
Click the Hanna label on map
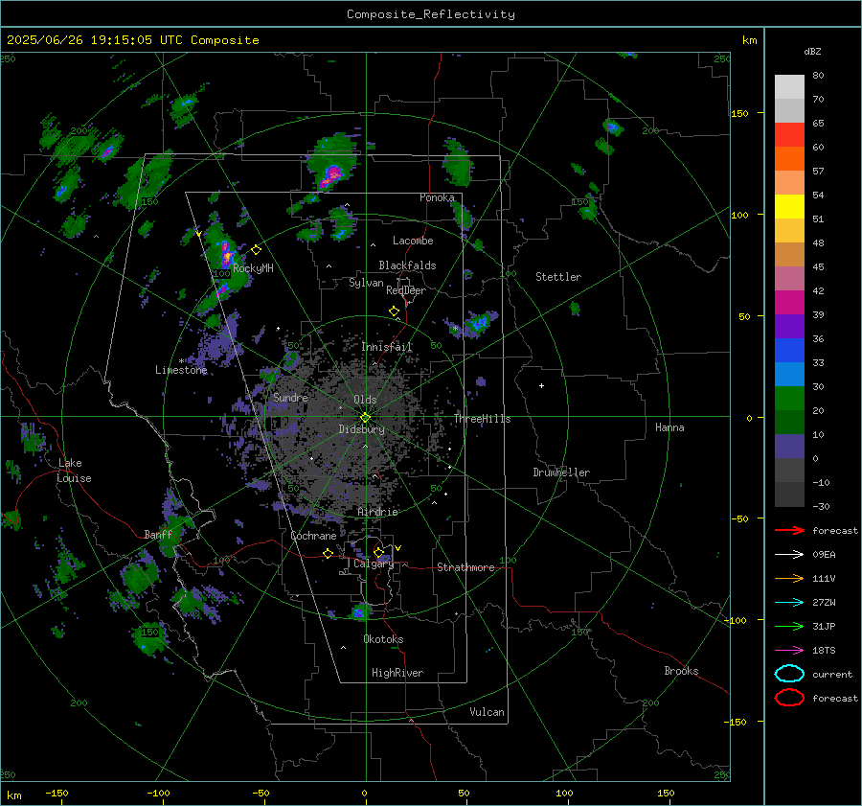click(669, 427)
